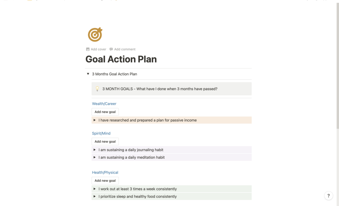Expand the prioritize sleep goal toggle
339x206 pixels.
click(x=94, y=196)
